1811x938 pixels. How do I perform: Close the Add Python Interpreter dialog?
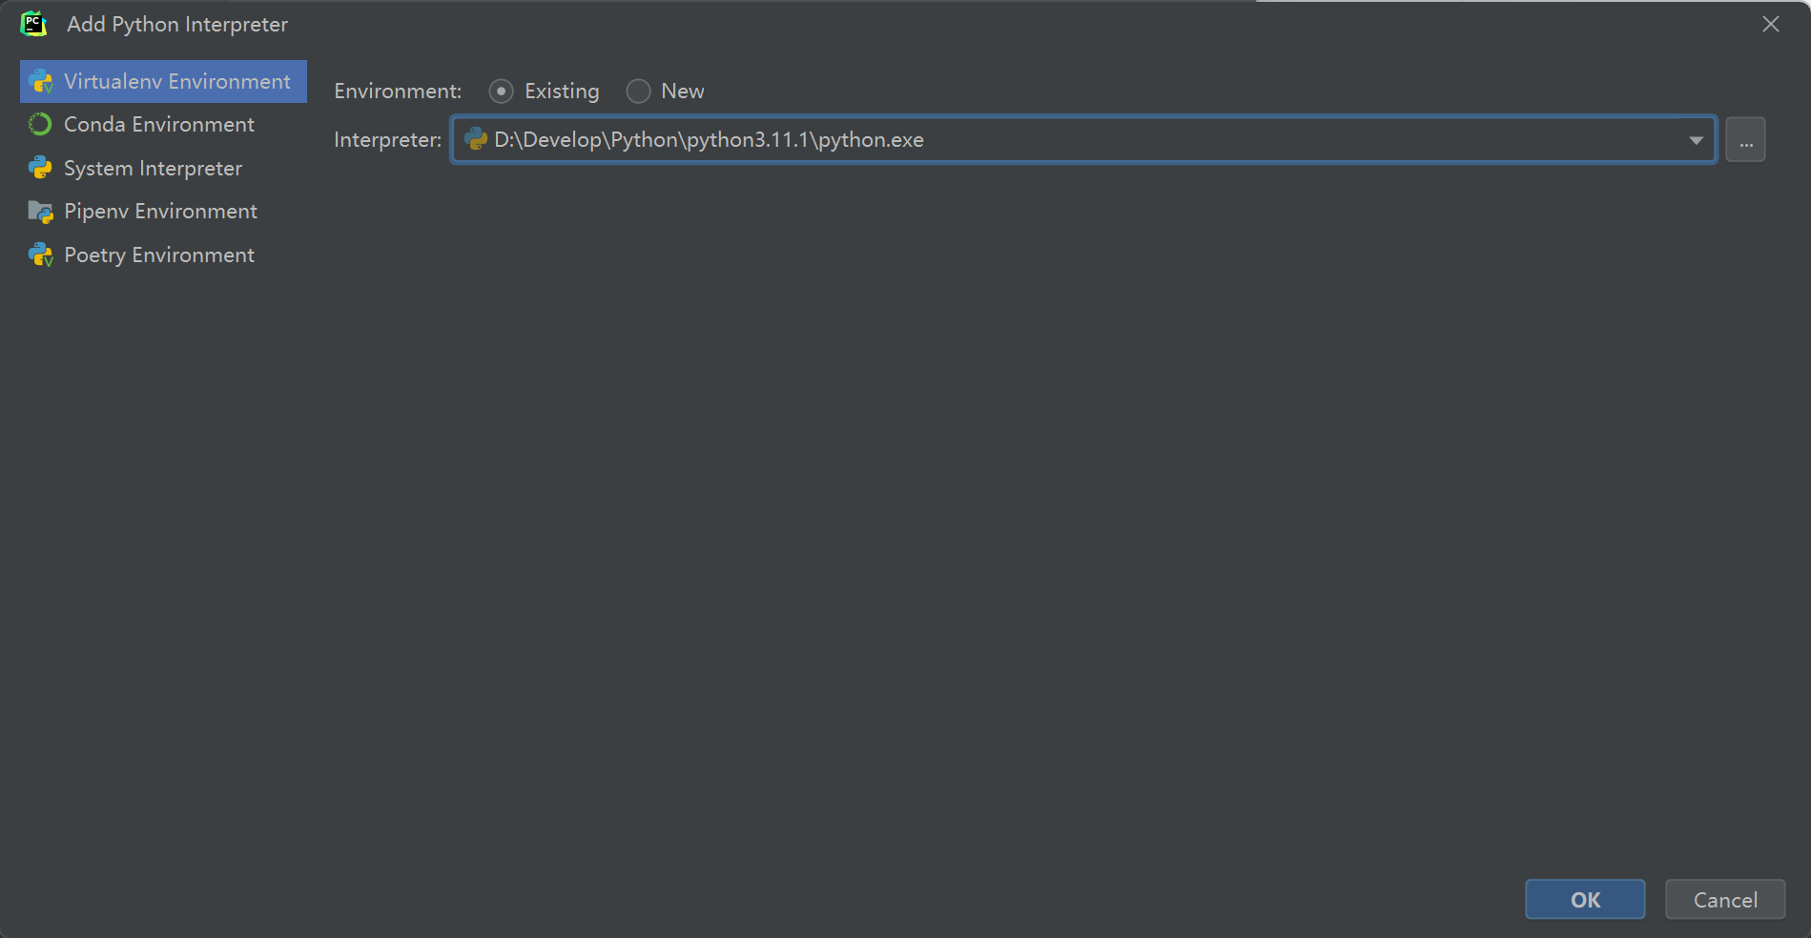[x=1771, y=24]
